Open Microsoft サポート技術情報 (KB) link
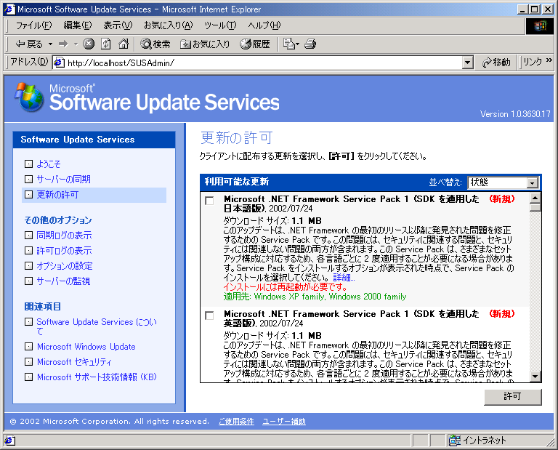Image resolution: width=558 pixels, height=450 pixels. pyautogui.click(x=97, y=377)
